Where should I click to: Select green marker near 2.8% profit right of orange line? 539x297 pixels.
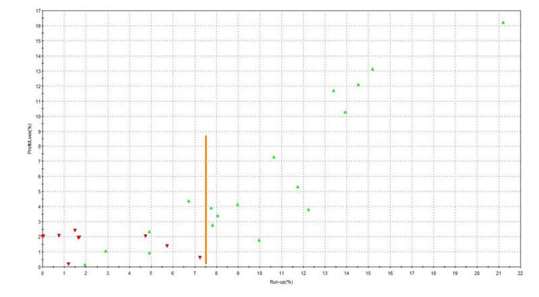tap(212, 225)
